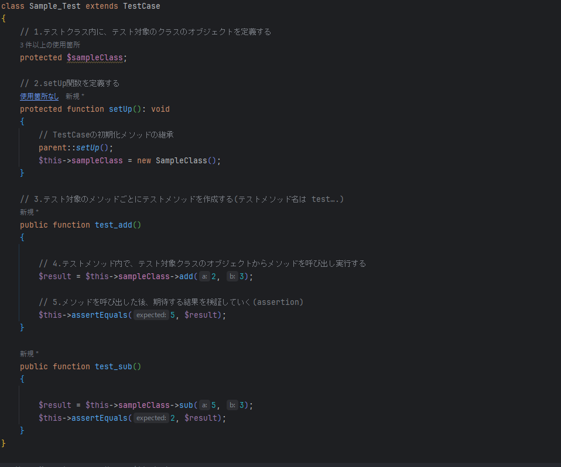The image size is (561, 467).
Task: Click the 3件以上の使用箇所 usages hint
Action: [x=50, y=44]
